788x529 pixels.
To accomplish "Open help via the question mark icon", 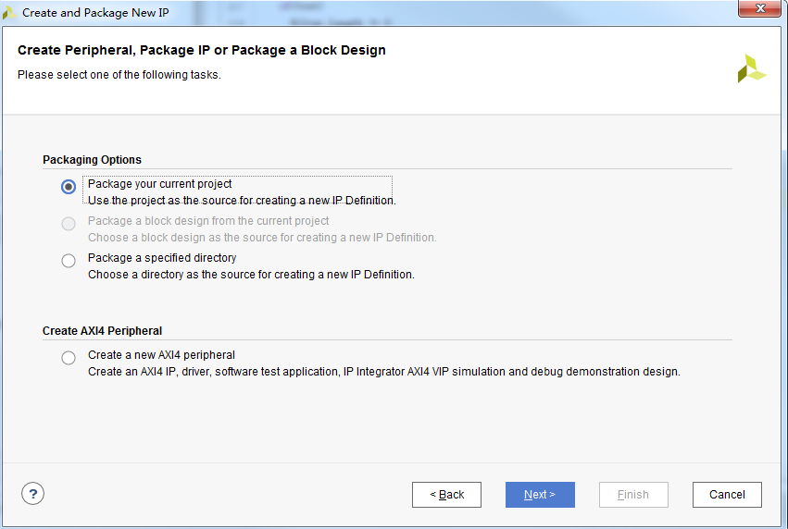I will tap(32, 494).
